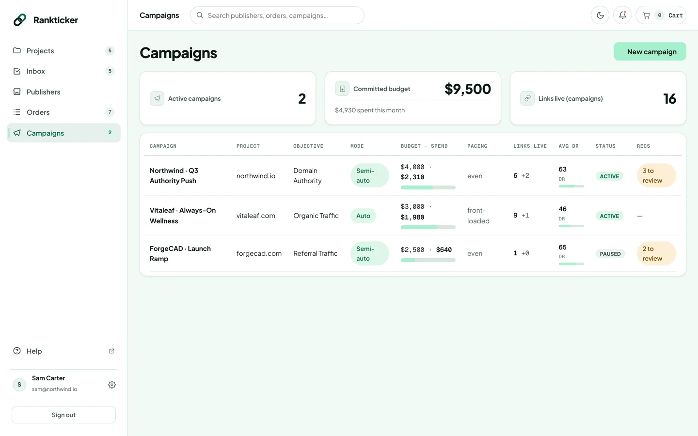The height and width of the screenshot is (436, 698).
Task: Click the forgecad.com project cell
Action: (259, 253)
